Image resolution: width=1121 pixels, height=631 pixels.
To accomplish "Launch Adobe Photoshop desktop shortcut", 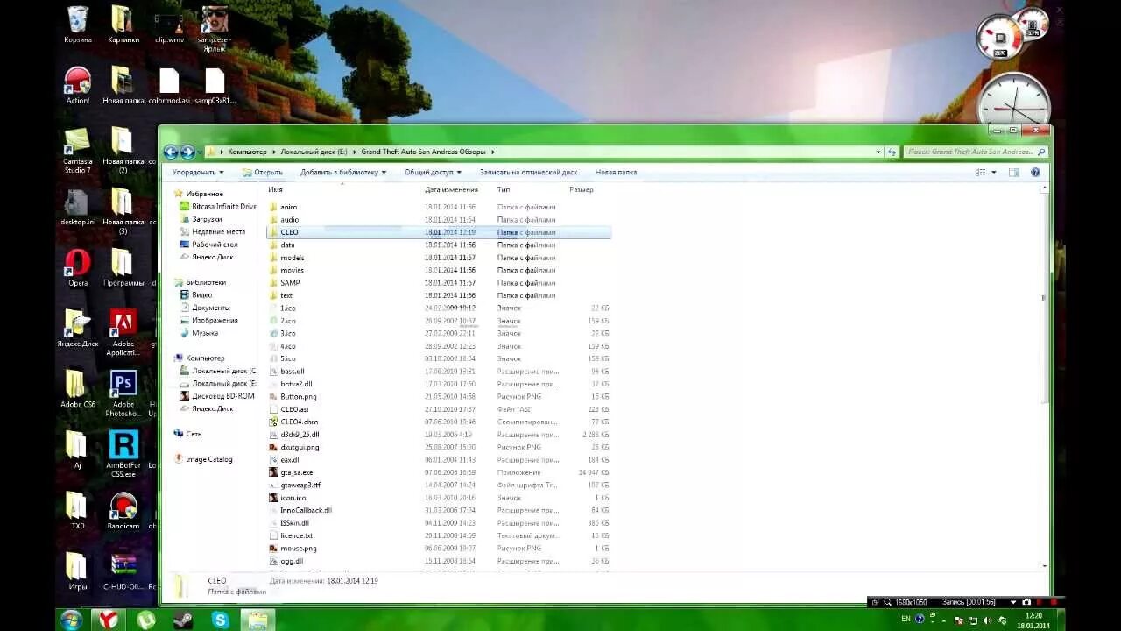I will pyautogui.click(x=123, y=393).
